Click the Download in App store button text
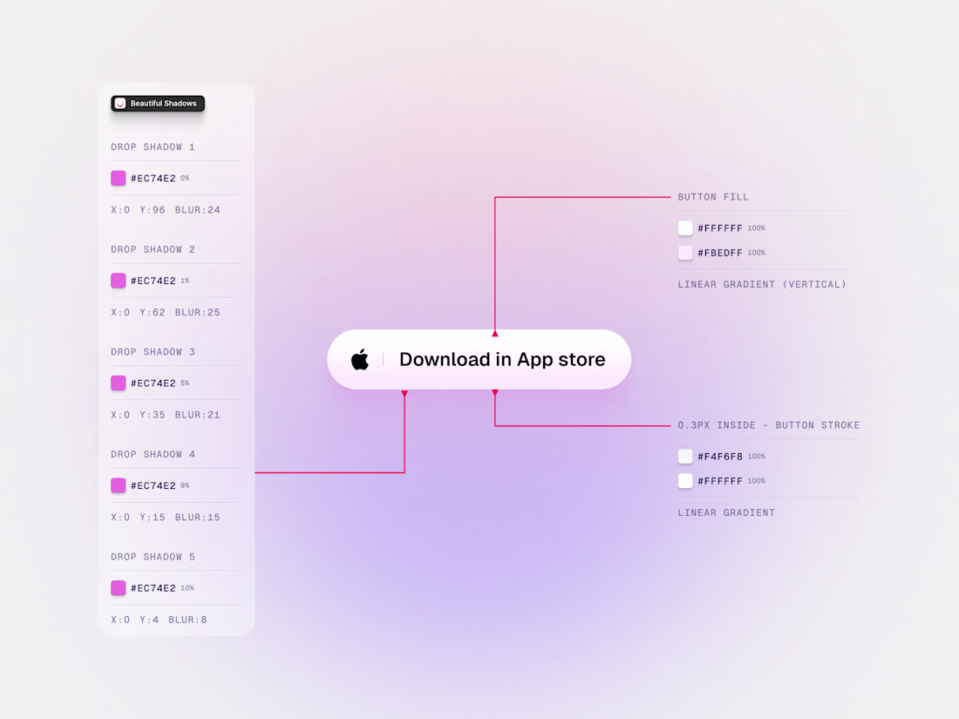This screenshot has width=959, height=719. coord(502,359)
